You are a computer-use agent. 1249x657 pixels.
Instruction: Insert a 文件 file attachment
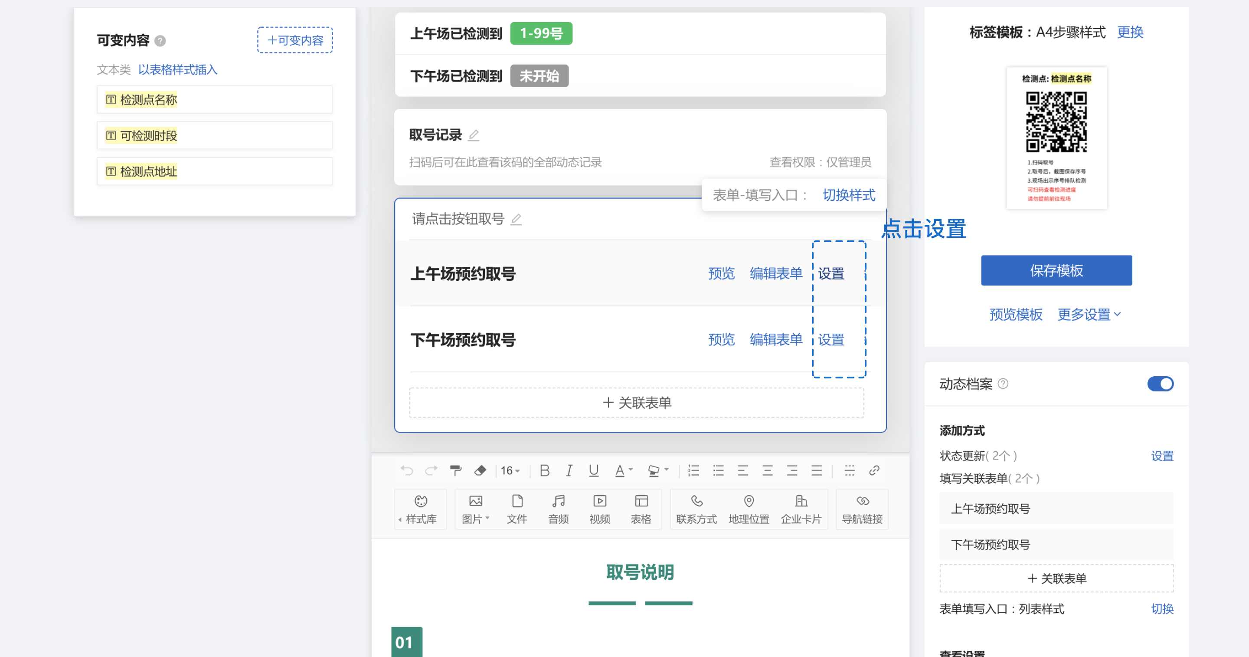[517, 509]
